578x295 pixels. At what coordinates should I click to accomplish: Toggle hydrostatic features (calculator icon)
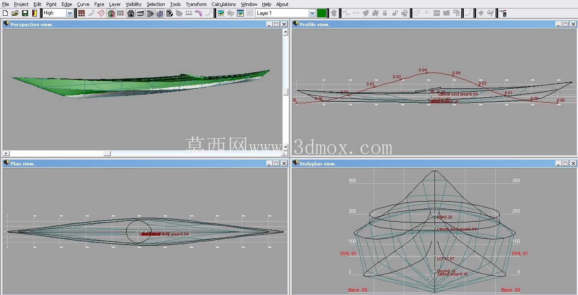(x=169, y=13)
